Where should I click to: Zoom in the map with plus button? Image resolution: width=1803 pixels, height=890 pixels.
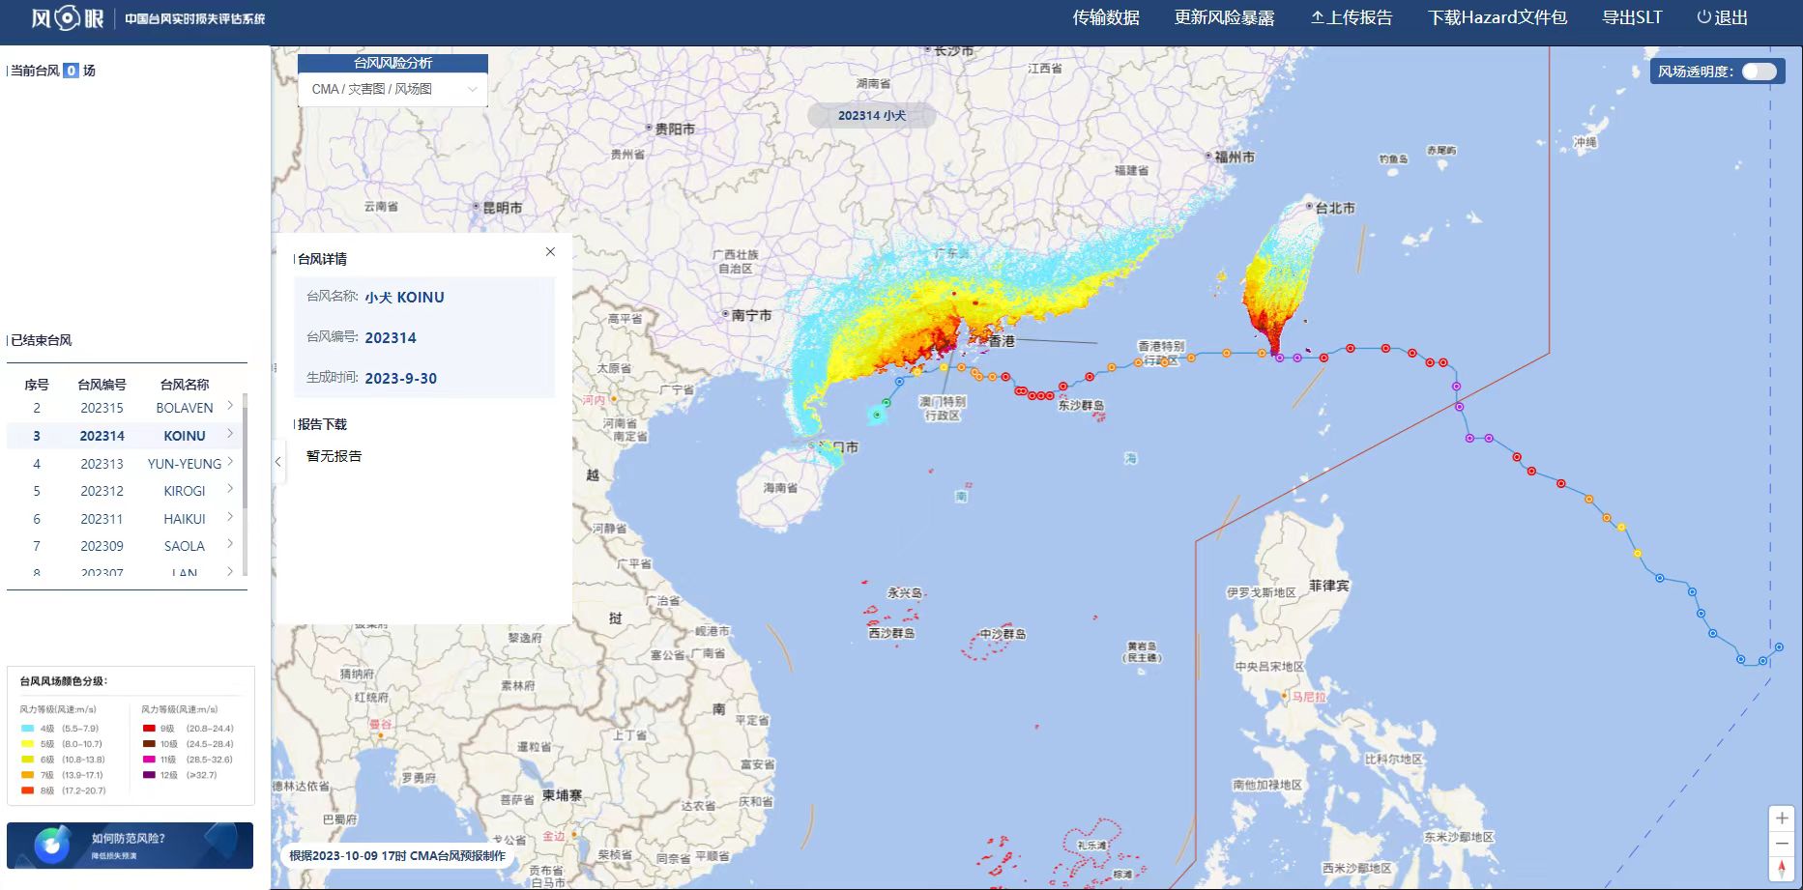(x=1782, y=818)
